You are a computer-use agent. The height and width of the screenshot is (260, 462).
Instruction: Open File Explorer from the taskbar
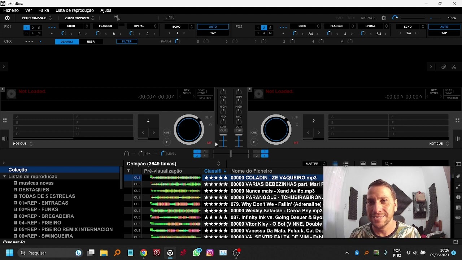(104, 253)
